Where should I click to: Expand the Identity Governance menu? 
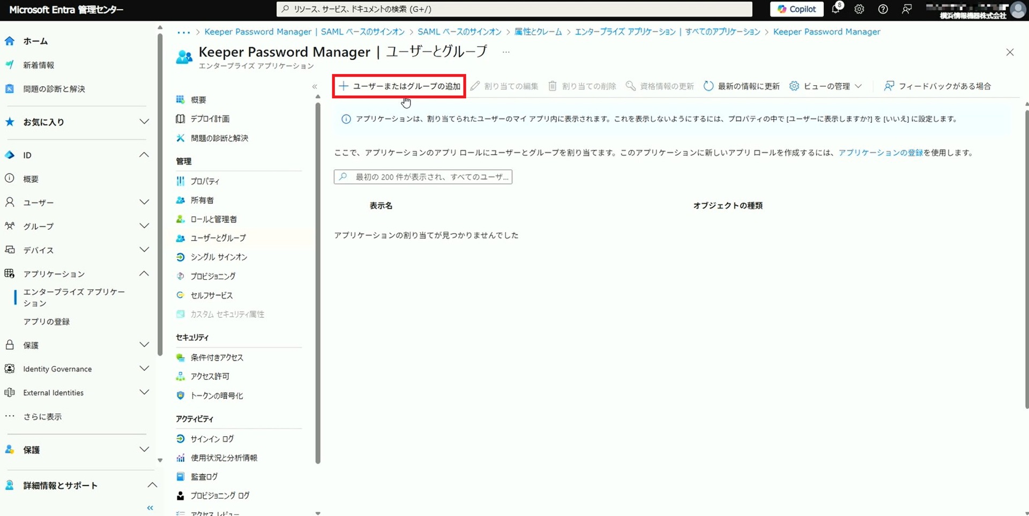pyautogui.click(x=144, y=369)
